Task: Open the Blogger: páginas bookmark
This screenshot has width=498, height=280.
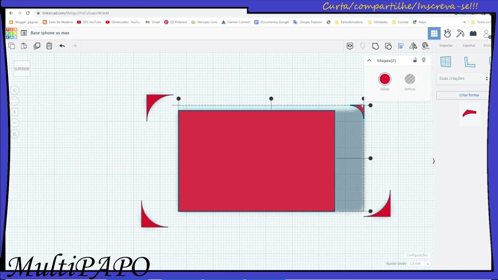Action: click(x=24, y=22)
